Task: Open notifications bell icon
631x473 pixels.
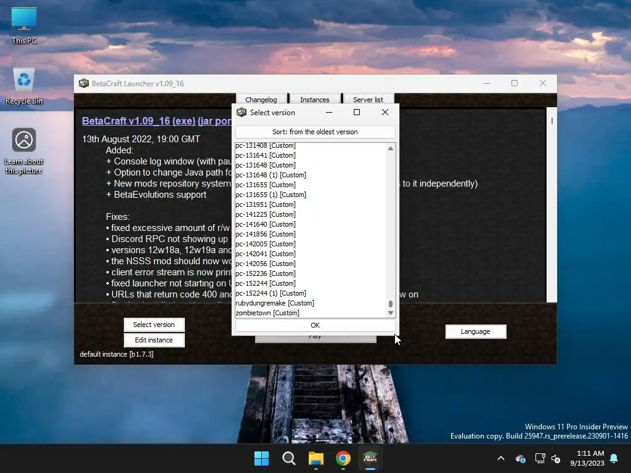Action: pos(614,458)
